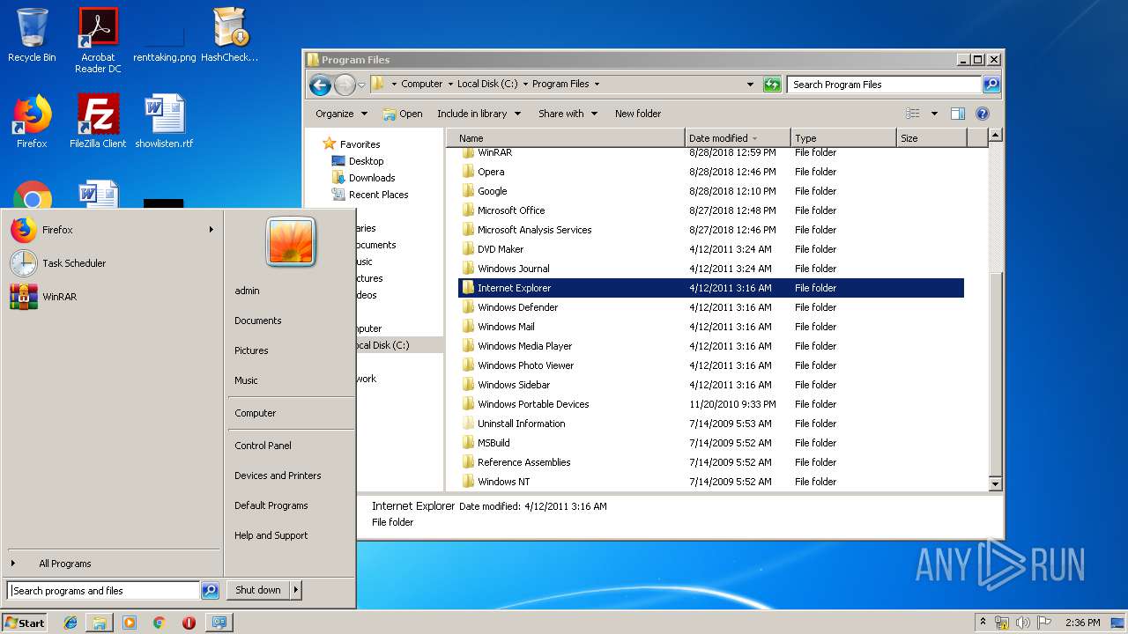Click the change view icon
The width and height of the screenshot is (1128, 634).
point(913,114)
